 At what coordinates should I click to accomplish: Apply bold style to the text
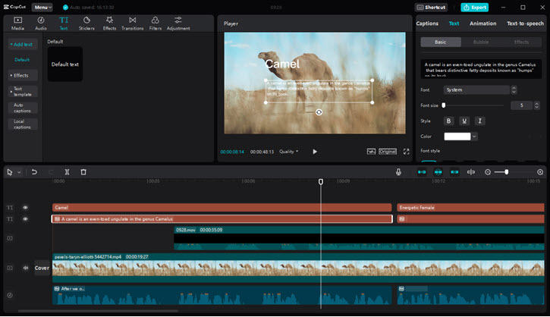[448, 121]
